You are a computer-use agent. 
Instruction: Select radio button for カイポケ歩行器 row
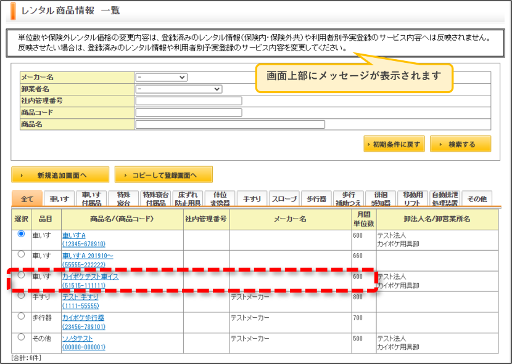pos(21,316)
